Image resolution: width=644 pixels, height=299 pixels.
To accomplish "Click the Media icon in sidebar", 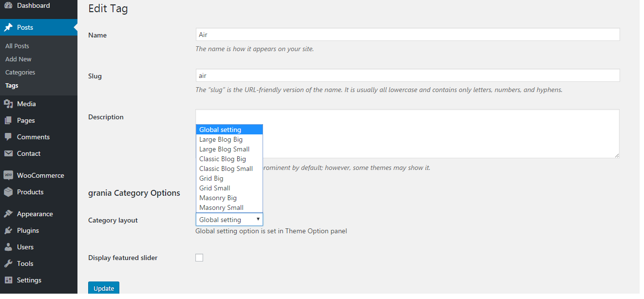I will pos(8,104).
